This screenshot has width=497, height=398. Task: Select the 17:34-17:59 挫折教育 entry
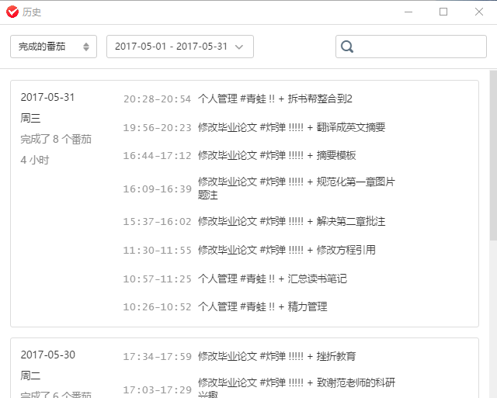(240, 356)
